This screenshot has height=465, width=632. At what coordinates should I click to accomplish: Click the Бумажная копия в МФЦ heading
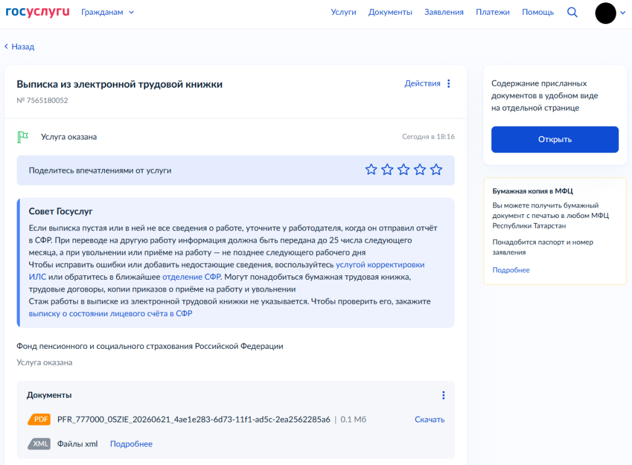point(533,191)
